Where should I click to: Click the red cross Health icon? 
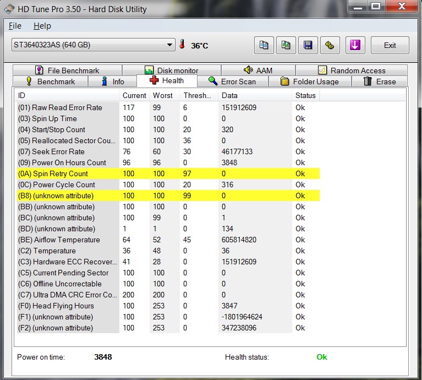154,80
